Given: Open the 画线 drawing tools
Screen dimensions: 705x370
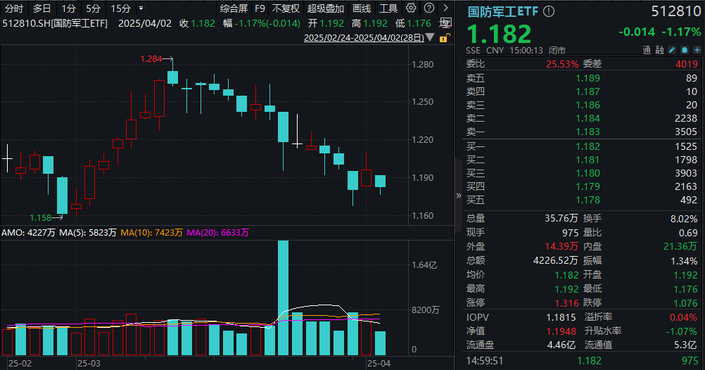Looking at the screenshot, I should pos(362,8).
